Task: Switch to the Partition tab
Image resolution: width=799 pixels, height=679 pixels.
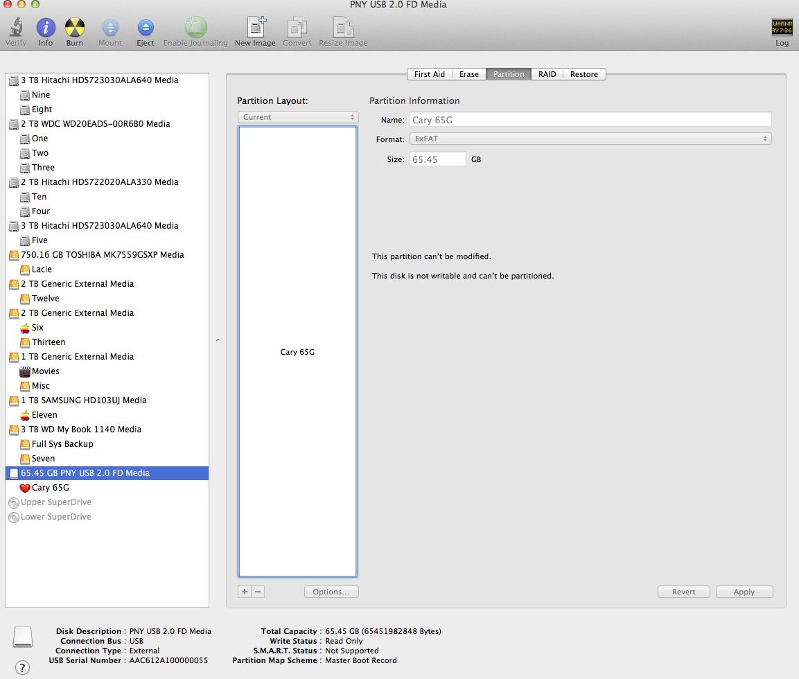Action: (509, 74)
